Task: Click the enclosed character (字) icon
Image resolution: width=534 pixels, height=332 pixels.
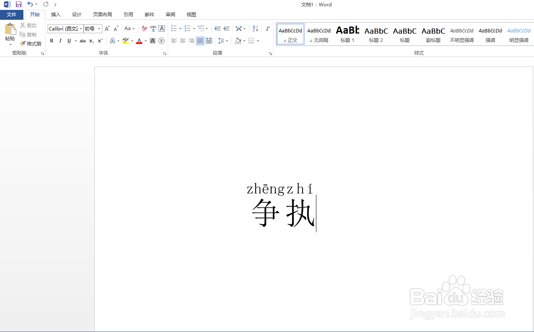Action: (x=161, y=41)
